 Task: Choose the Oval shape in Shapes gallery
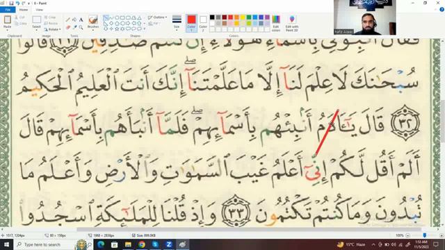(117, 17)
